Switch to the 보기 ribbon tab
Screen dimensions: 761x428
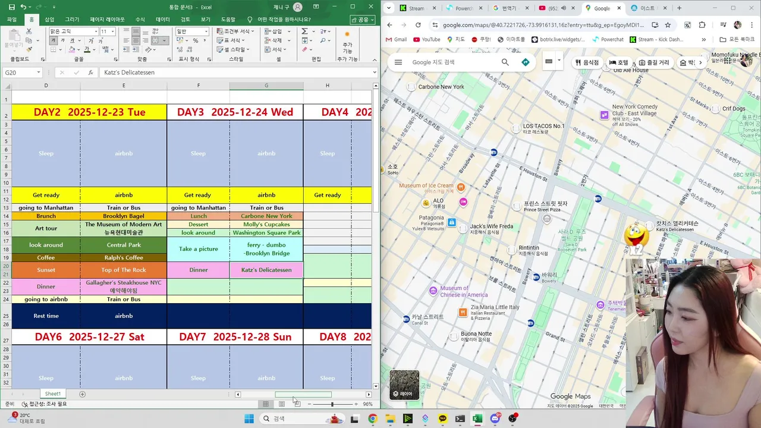pos(206,20)
